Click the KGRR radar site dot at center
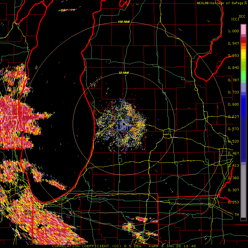 [x=124, y=124]
